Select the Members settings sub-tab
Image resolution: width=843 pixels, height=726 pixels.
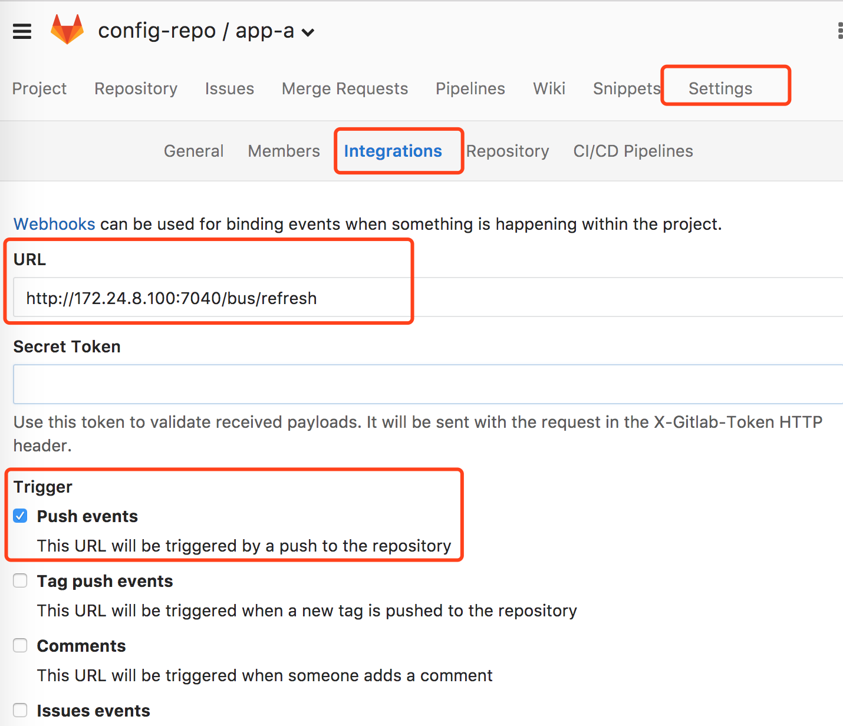pos(284,151)
